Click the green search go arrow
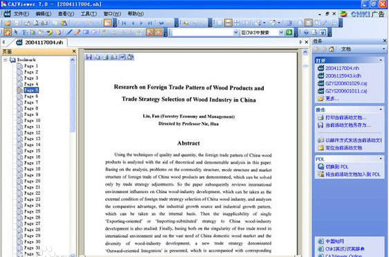Screen dimensions: 389x257 coord(289,33)
